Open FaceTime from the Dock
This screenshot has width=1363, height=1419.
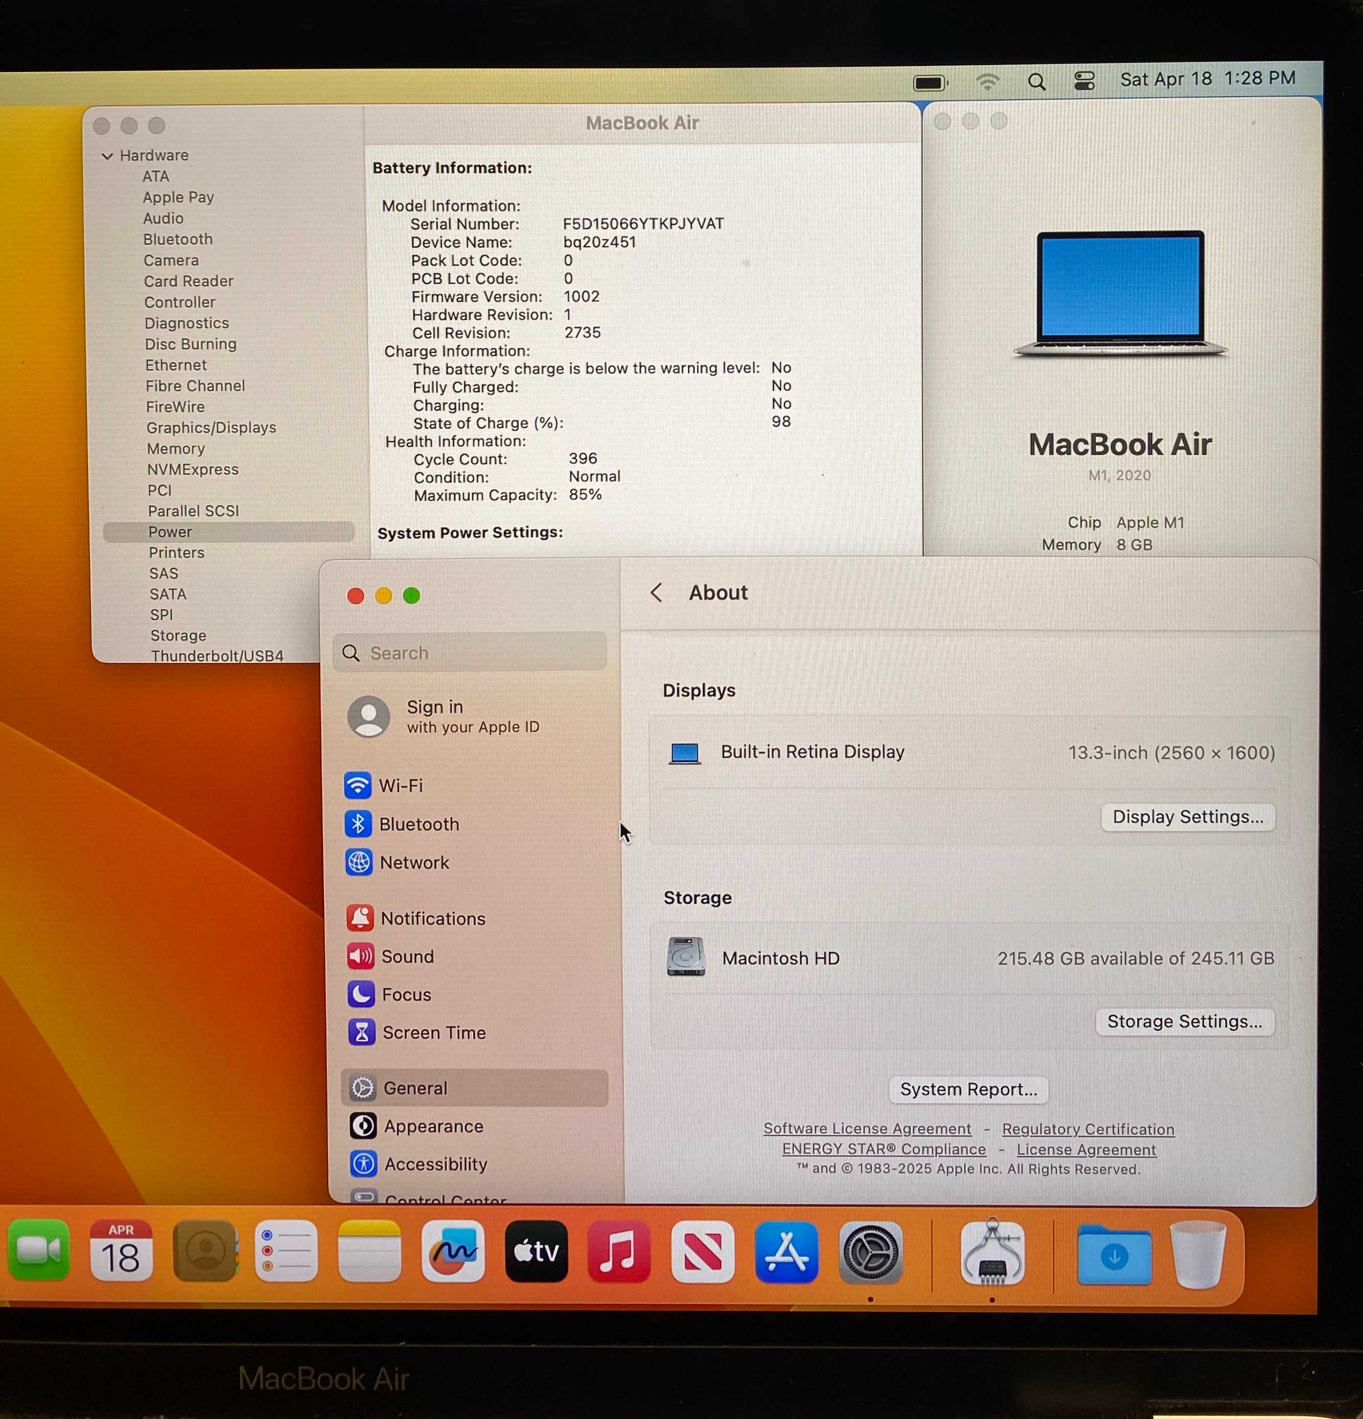[x=38, y=1251]
